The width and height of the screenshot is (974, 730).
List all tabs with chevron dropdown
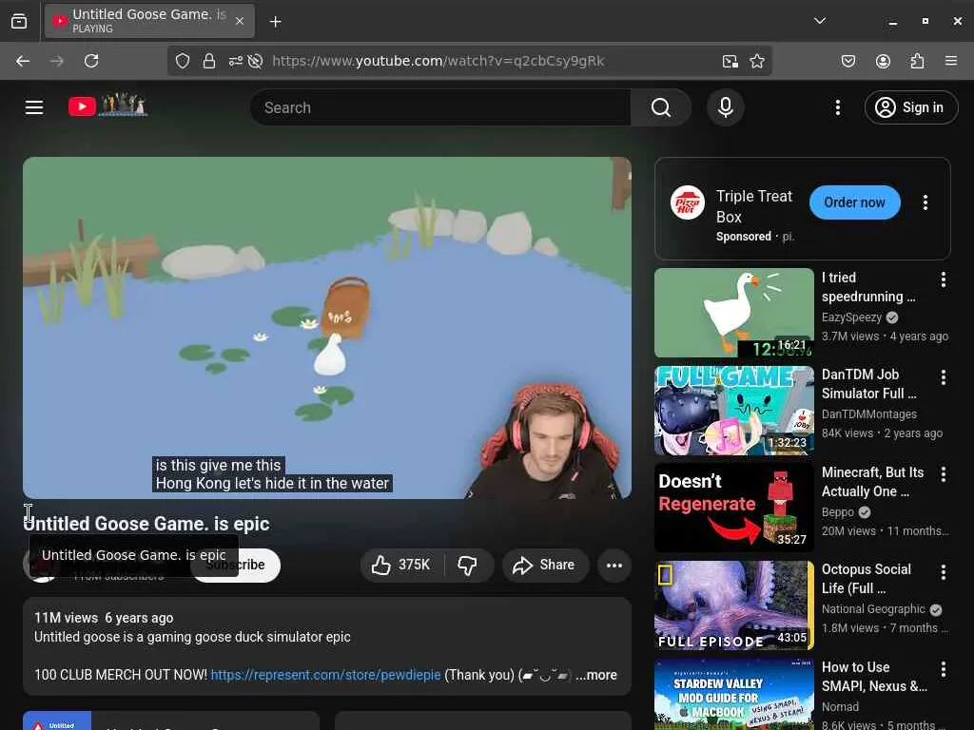820,21
